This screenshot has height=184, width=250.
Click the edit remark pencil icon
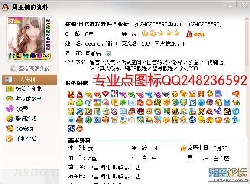pyautogui.click(x=108, y=54)
